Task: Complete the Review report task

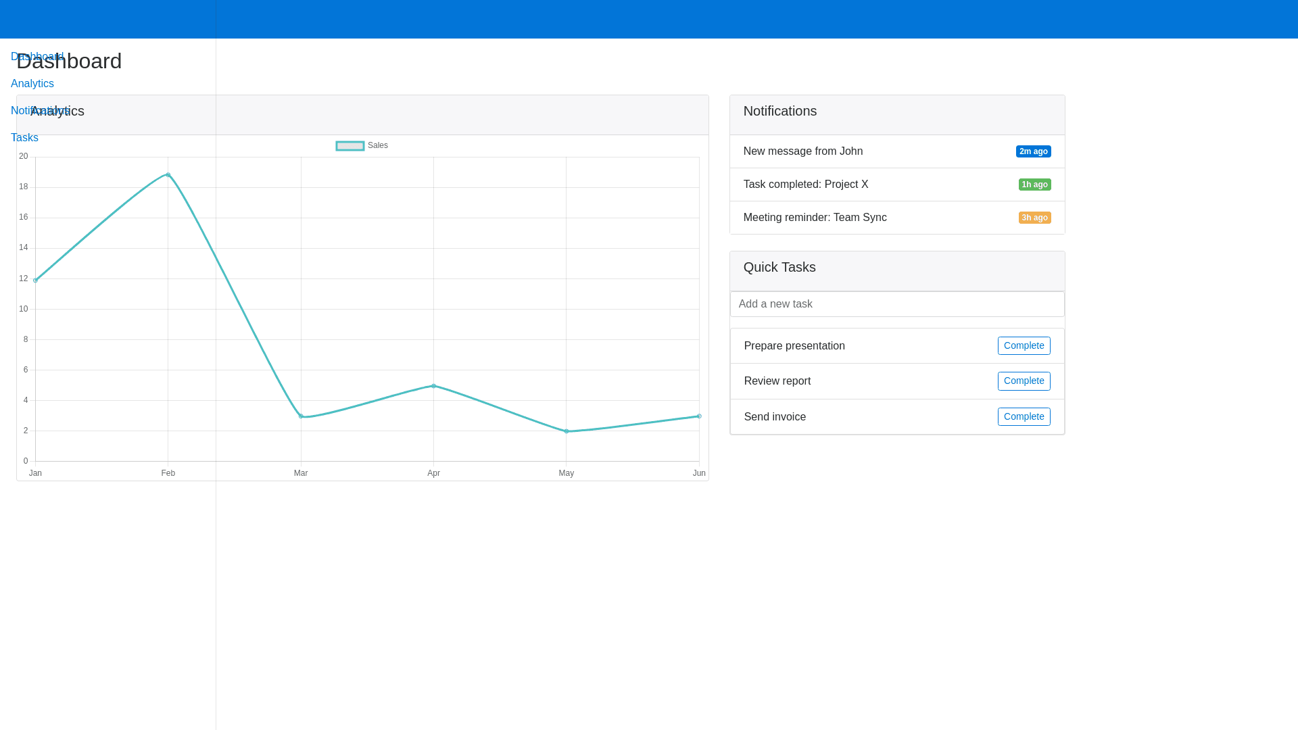Action: pos(1024,381)
